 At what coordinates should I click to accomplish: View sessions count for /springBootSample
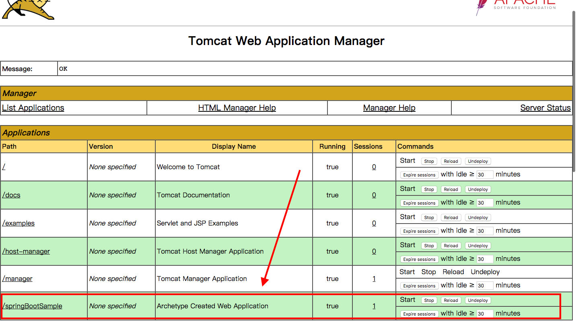pyautogui.click(x=374, y=306)
